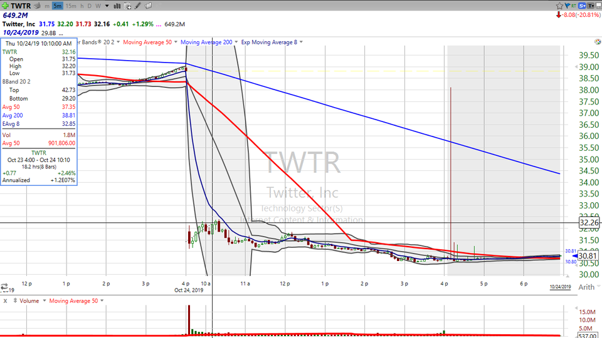The height and width of the screenshot is (338, 602).
Task: Switch to Weekly 'W' time frame
Action: click(x=98, y=6)
